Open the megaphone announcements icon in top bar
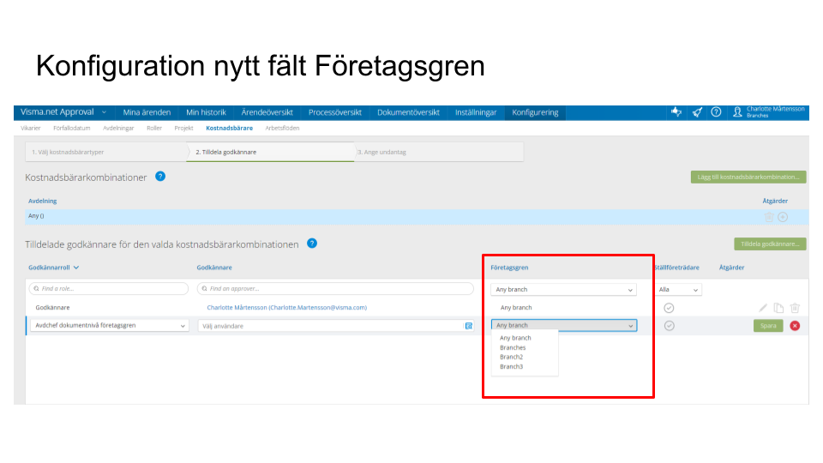The image size is (823, 463). pos(676,111)
